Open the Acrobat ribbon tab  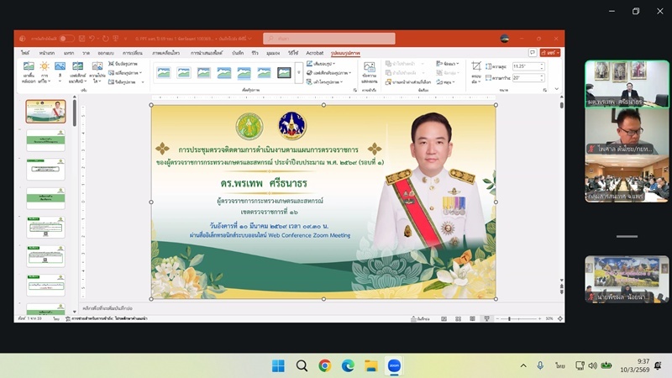tap(314, 53)
